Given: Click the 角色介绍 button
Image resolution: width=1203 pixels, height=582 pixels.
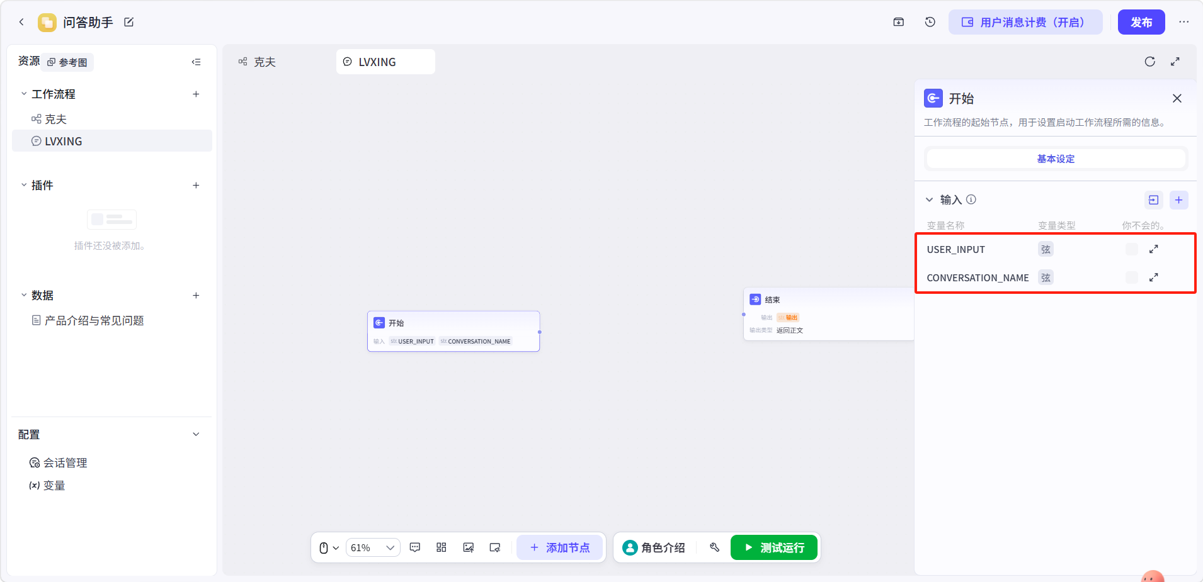Looking at the screenshot, I should 654,547.
